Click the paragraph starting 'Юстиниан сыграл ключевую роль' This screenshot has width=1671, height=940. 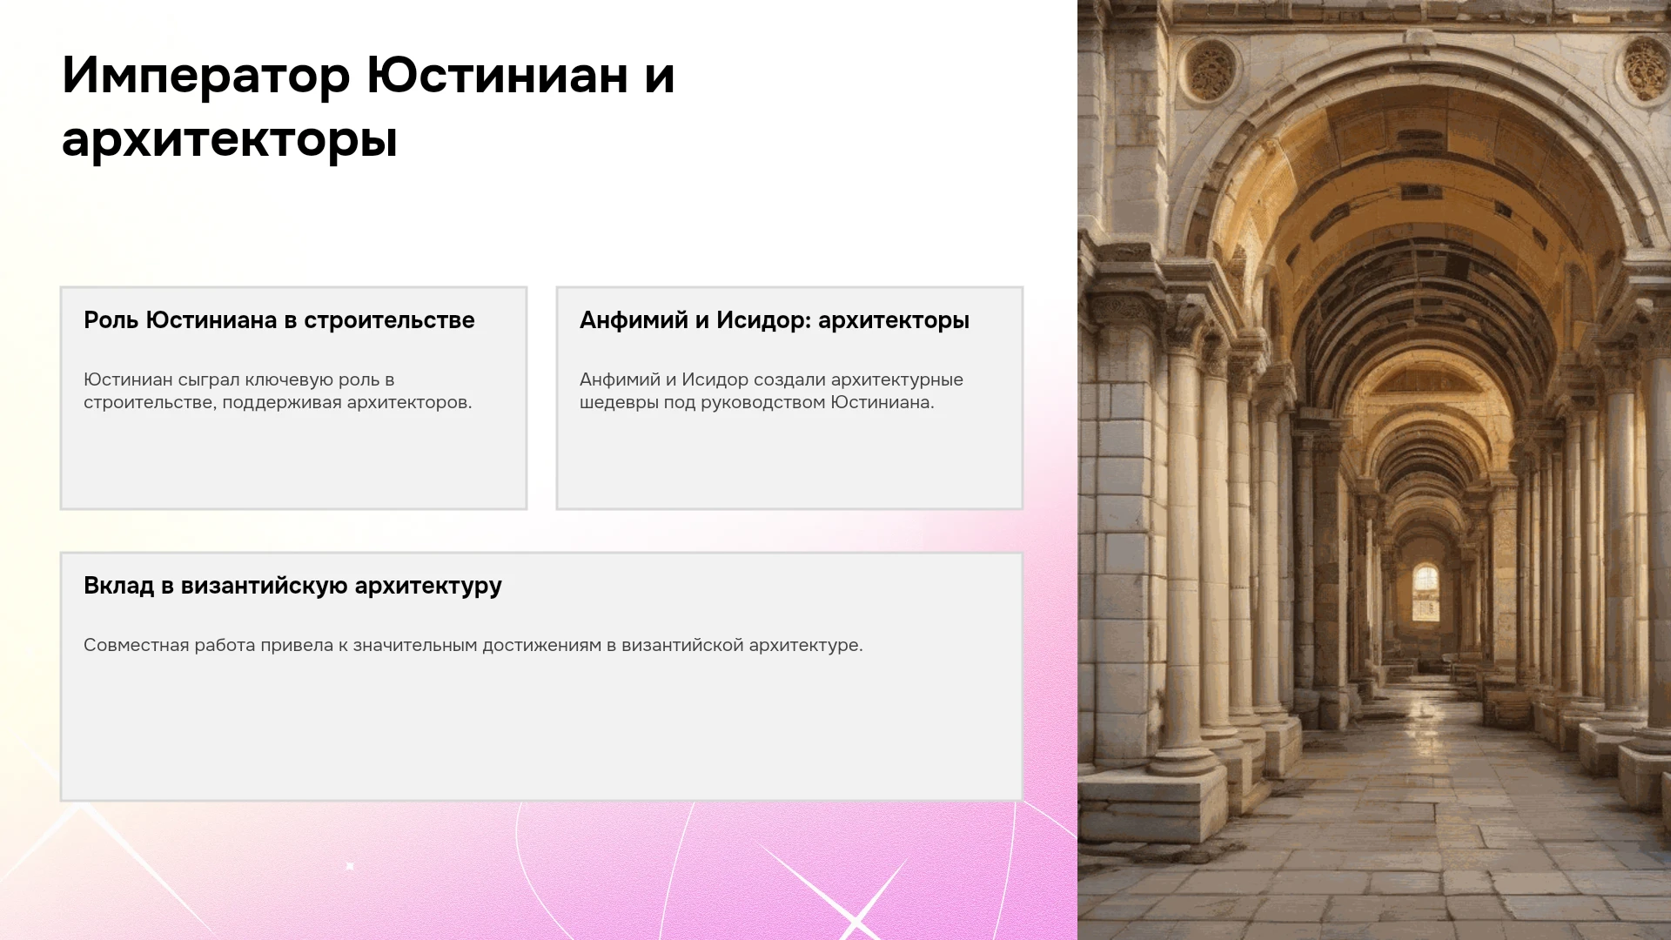click(x=278, y=391)
